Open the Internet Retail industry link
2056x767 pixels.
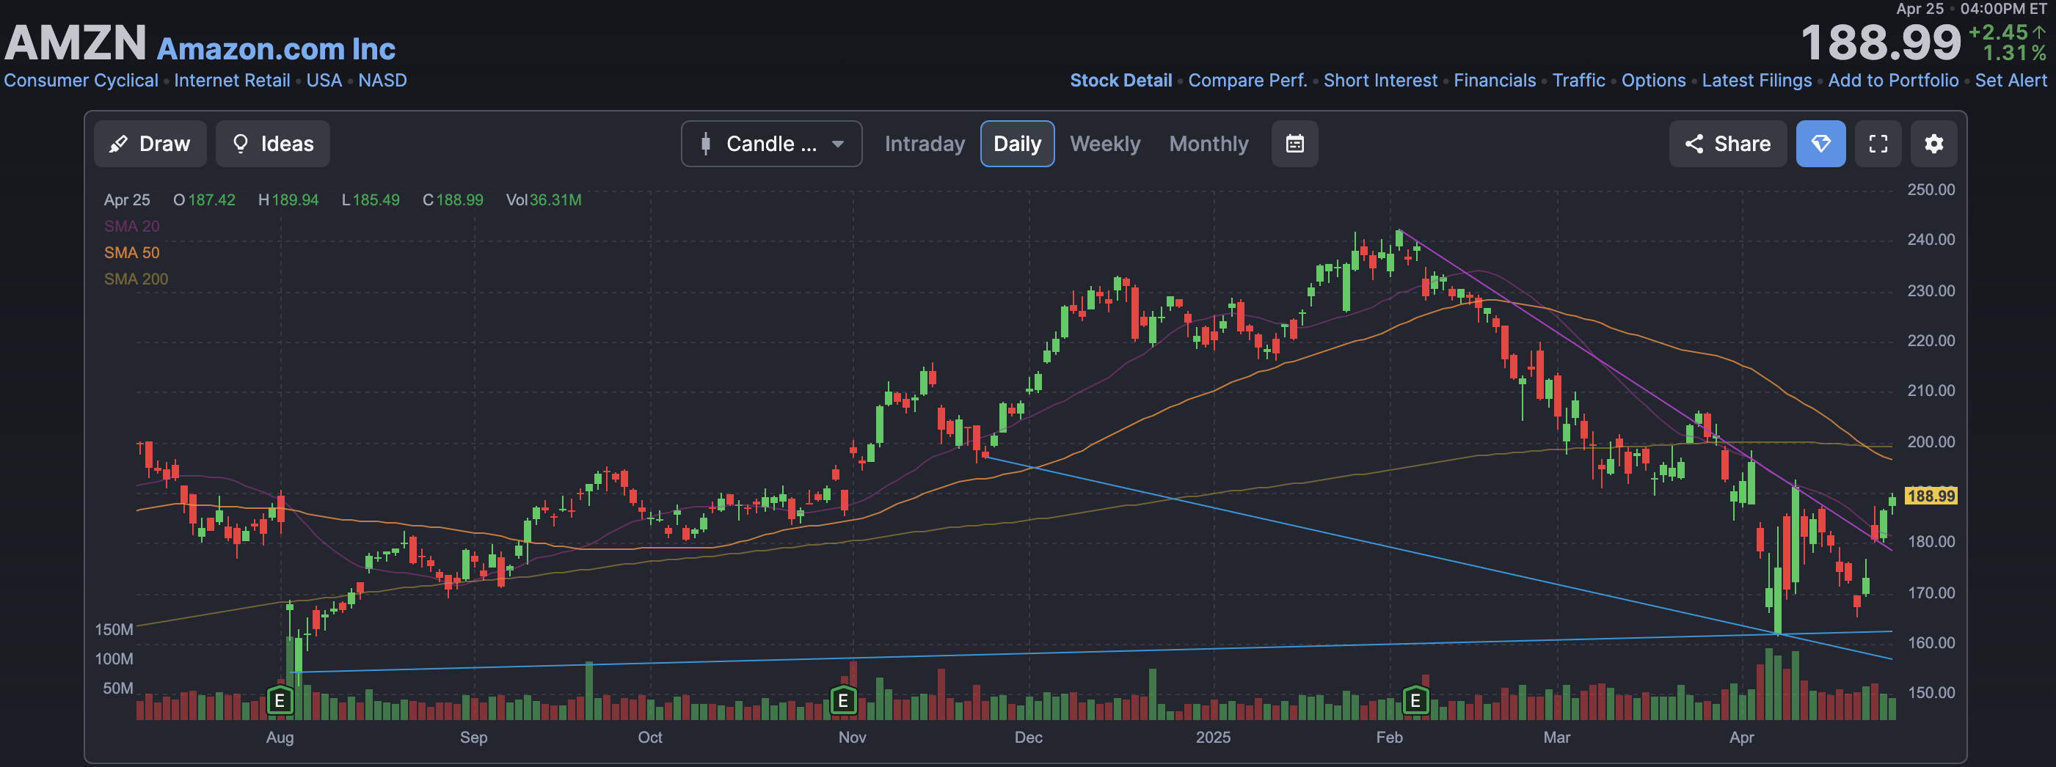pyautogui.click(x=231, y=81)
